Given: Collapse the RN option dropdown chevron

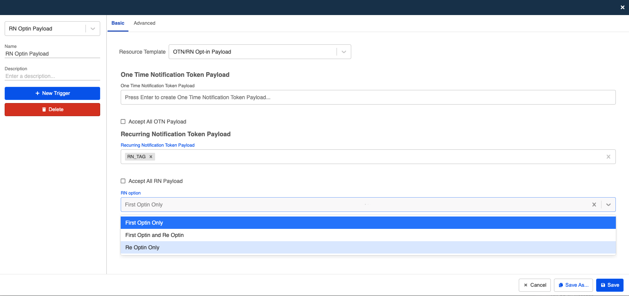Looking at the screenshot, I should [608, 205].
